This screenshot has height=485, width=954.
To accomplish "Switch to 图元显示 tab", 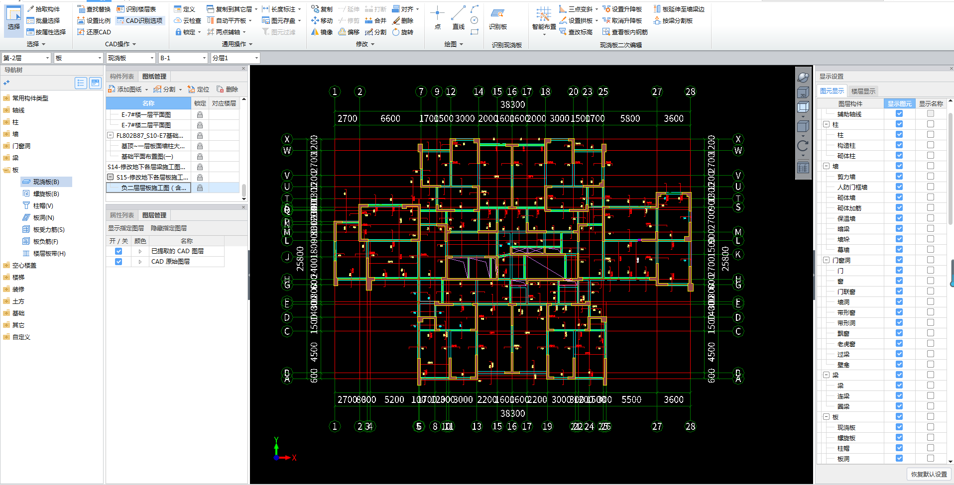I will [832, 91].
